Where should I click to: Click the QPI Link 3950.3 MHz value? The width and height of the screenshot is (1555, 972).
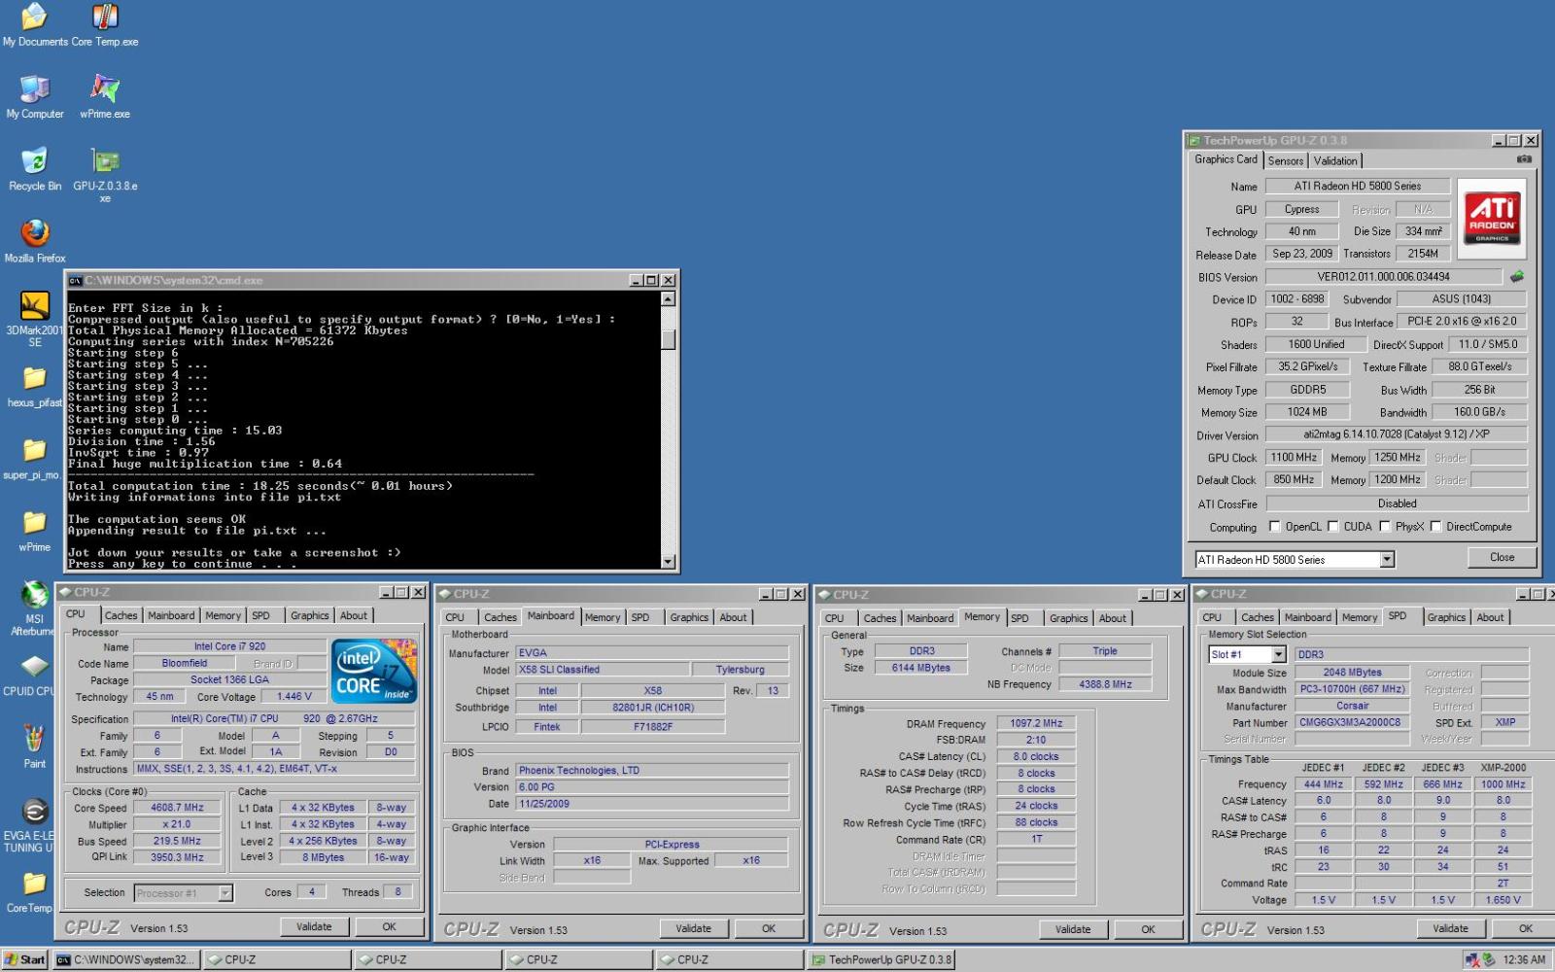pyautogui.click(x=177, y=858)
